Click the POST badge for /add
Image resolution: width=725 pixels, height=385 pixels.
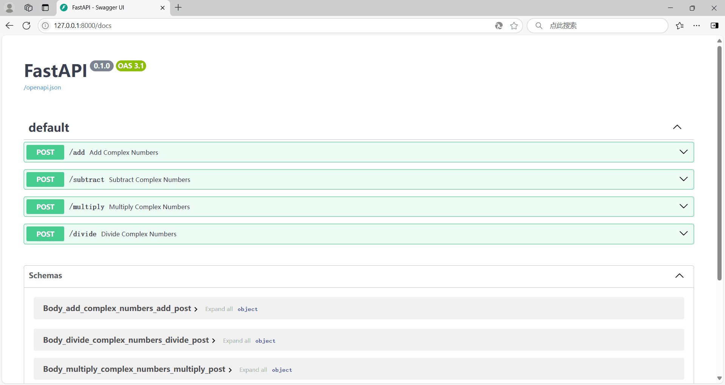[x=45, y=152]
